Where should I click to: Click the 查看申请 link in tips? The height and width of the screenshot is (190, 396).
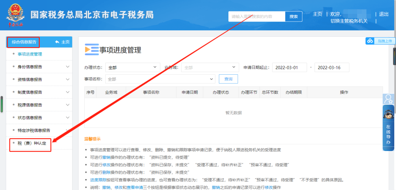click(x=135, y=187)
